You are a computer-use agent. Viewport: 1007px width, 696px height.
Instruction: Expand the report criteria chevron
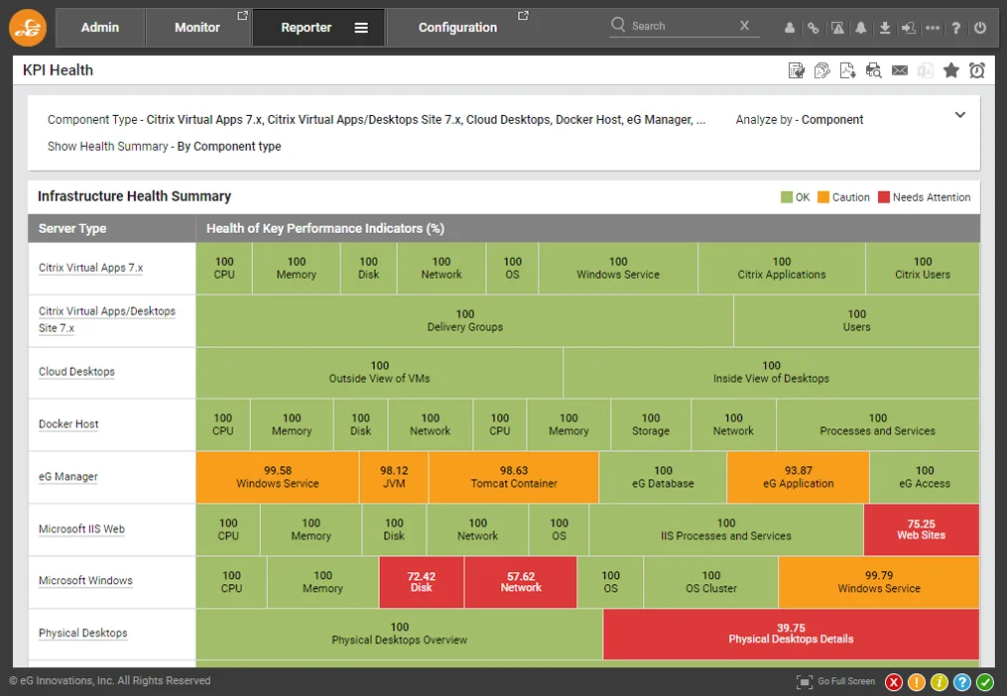pyautogui.click(x=960, y=115)
